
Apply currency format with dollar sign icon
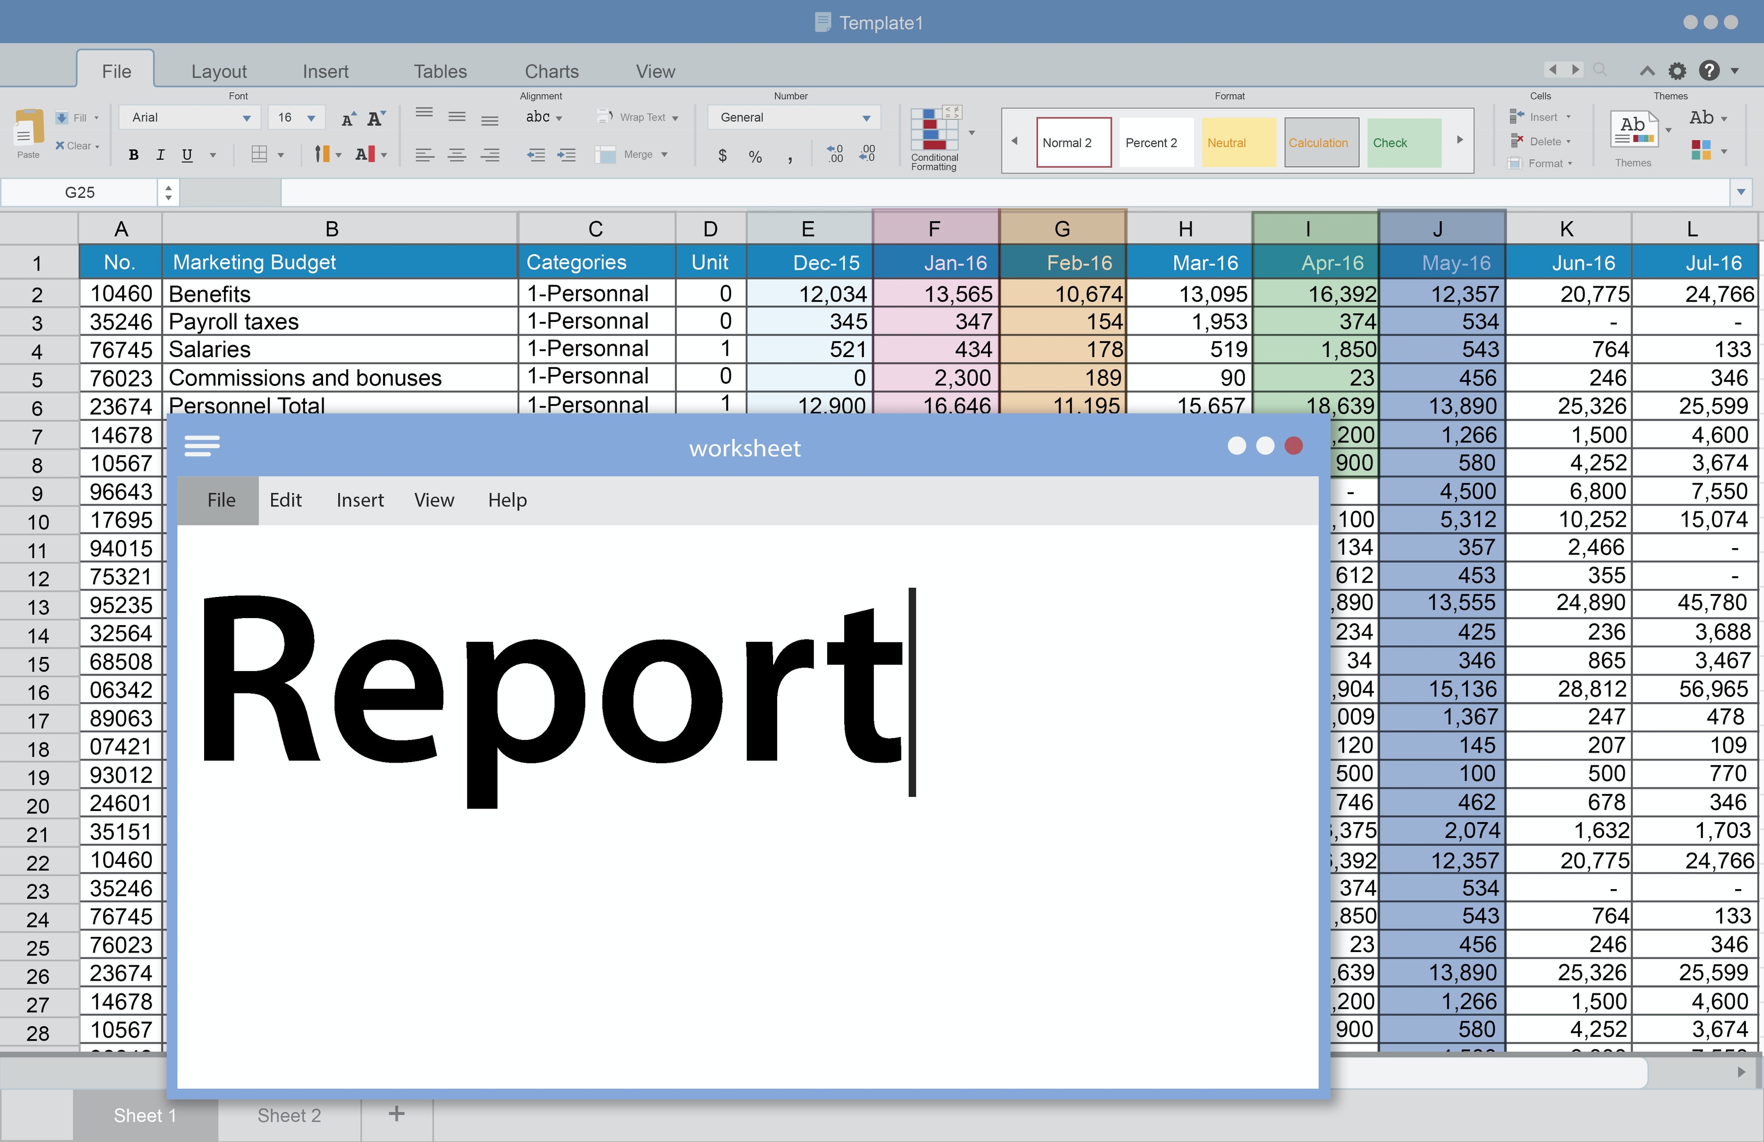(722, 155)
